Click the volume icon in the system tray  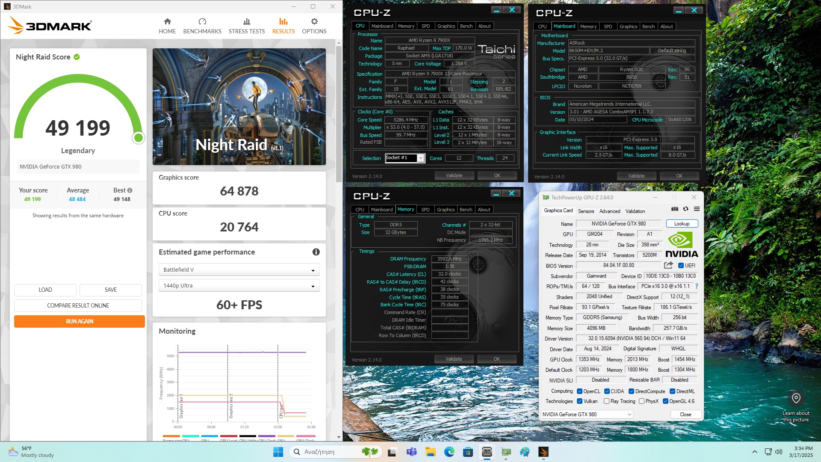(x=779, y=452)
